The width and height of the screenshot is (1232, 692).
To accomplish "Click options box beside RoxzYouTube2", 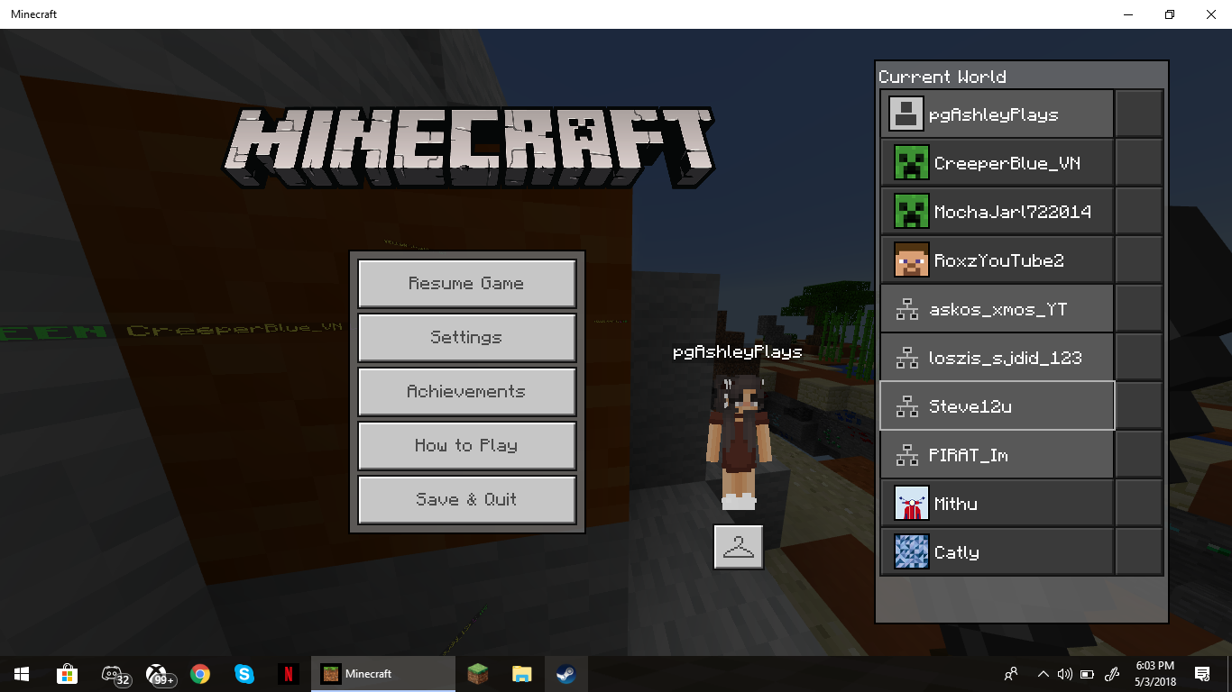I will pos(1139,259).
